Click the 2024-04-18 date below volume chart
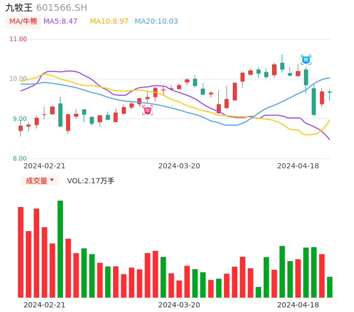The width and height of the screenshot is (354, 312). pyautogui.click(x=298, y=305)
